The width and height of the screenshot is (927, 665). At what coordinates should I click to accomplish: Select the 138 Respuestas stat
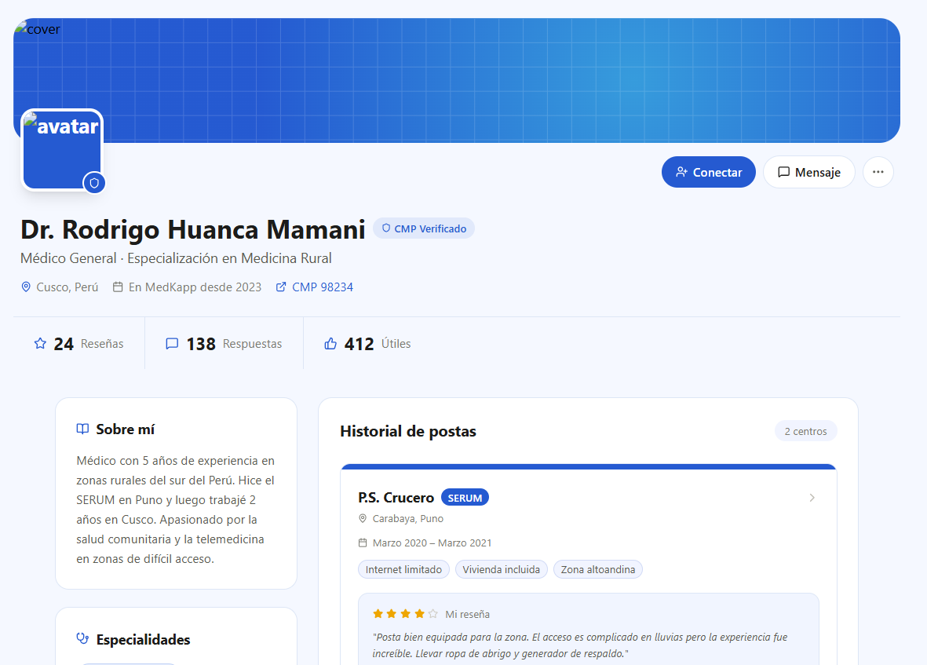(x=224, y=343)
